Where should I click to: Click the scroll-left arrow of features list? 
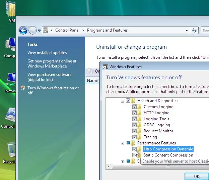point(109,166)
